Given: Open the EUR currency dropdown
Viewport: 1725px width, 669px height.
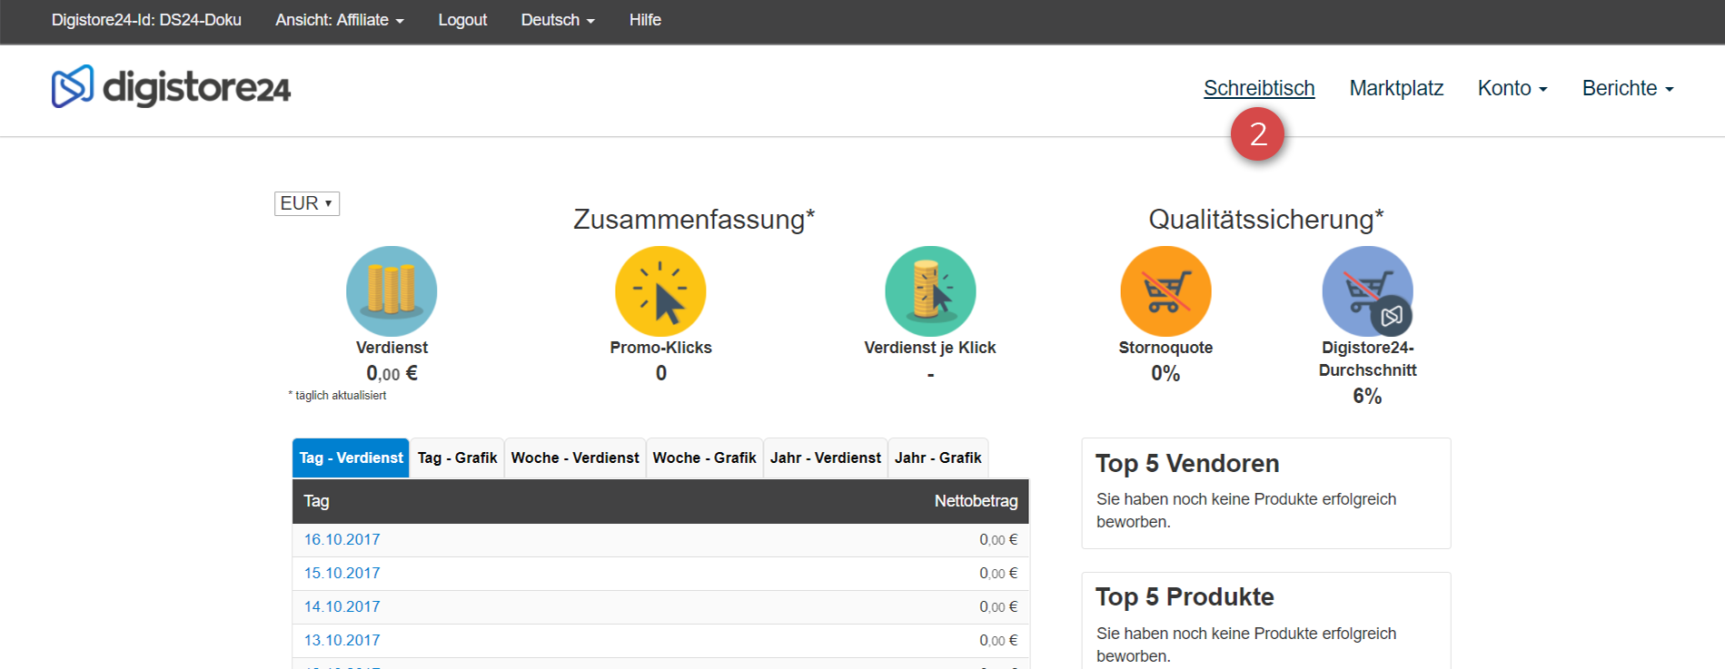Looking at the screenshot, I should [307, 203].
